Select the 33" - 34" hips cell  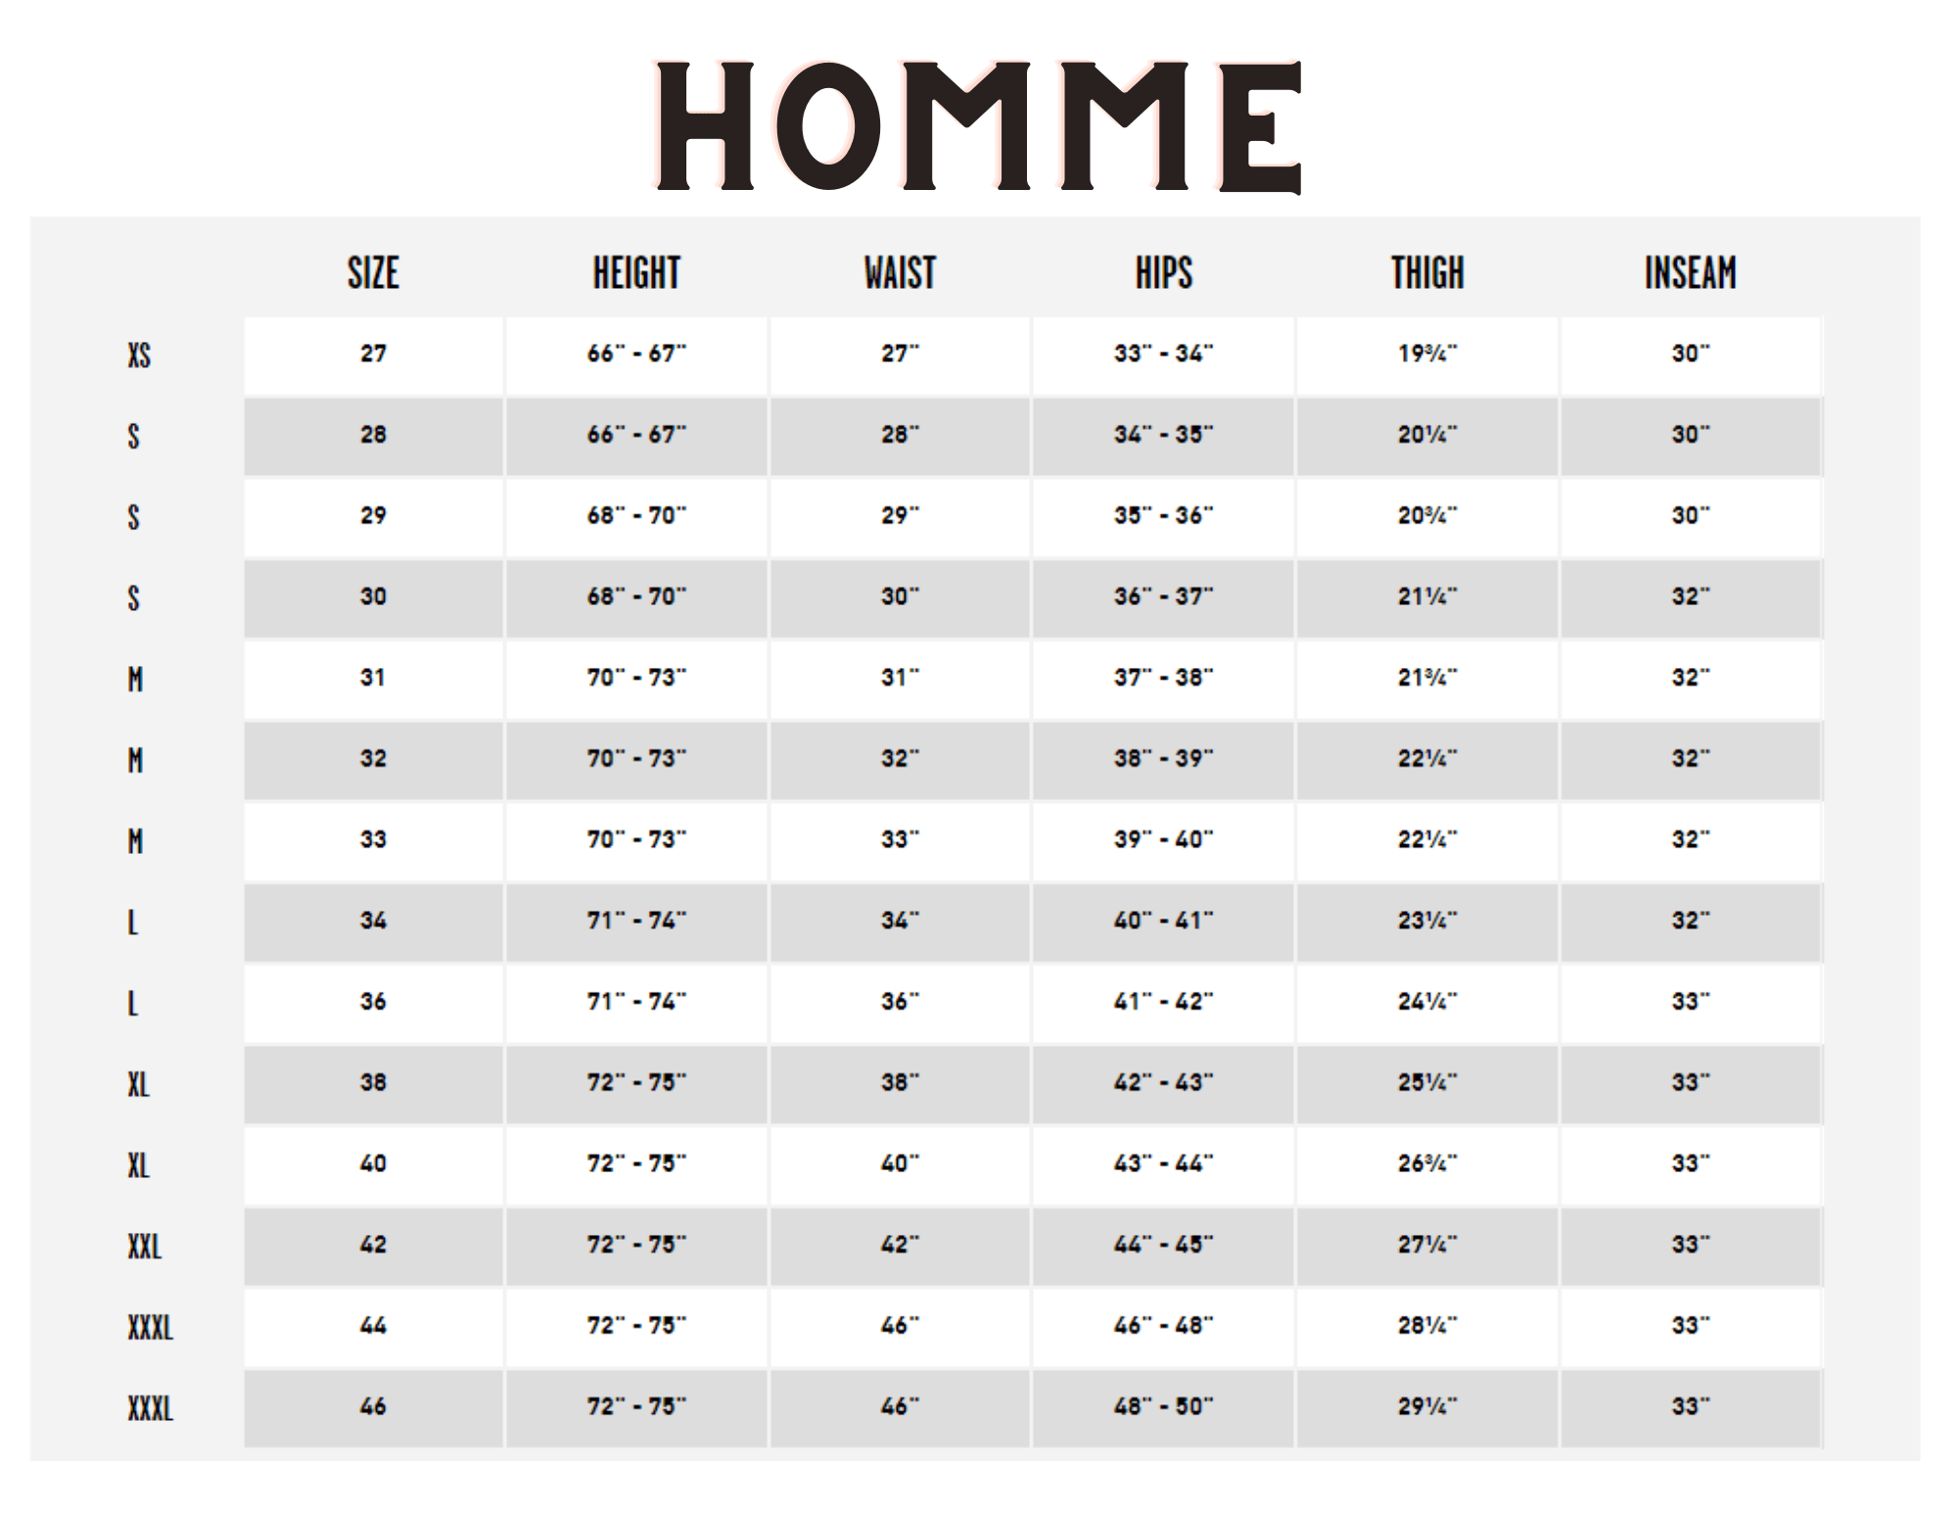[x=1163, y=354]
